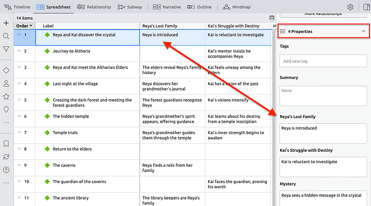The image size is (371, 206).
Task: Select row 'Journey to Althoria'
Action: click(71, 51)
